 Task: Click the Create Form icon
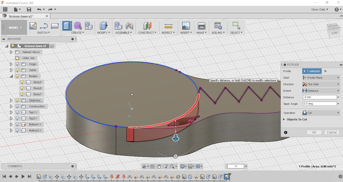78,26
